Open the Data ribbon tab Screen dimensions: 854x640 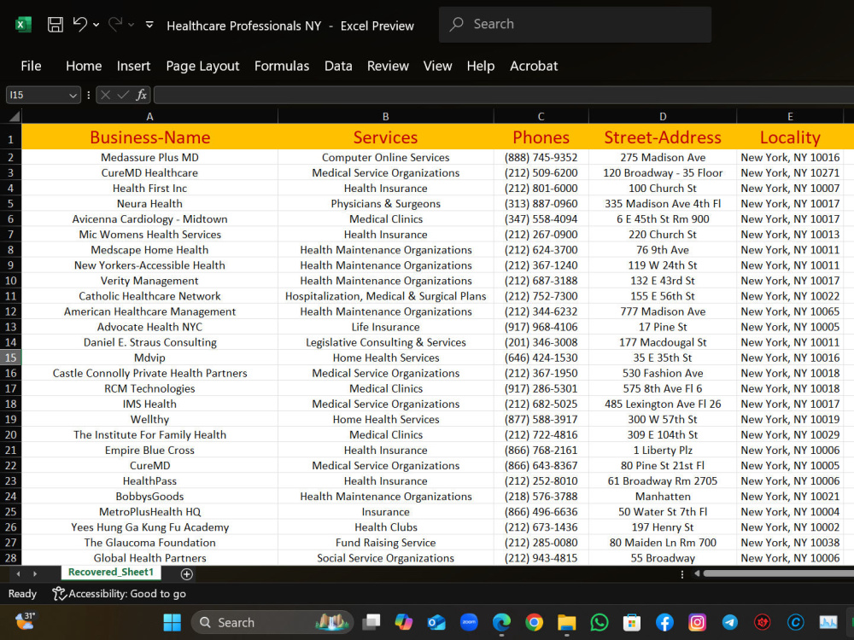(338, 66)
